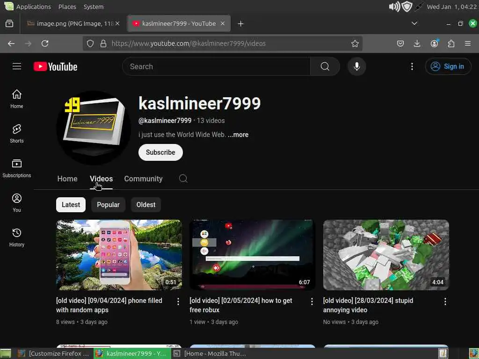The image size is (479, 359).
Task: Open options for phone filled with random apps video
Action: tap(178, 302)
